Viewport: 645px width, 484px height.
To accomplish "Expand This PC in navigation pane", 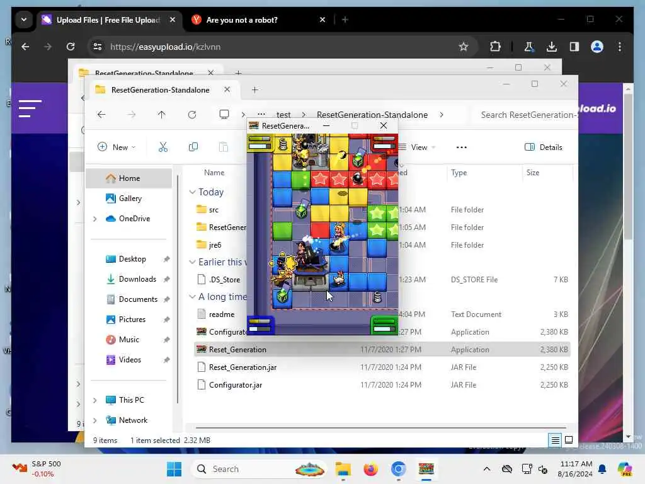I will [95, 400].
